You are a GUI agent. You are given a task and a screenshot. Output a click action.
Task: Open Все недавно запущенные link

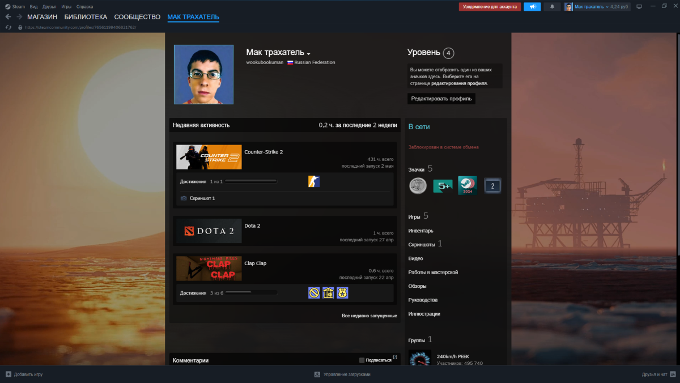pyautogui.click(x=369, y=316)
